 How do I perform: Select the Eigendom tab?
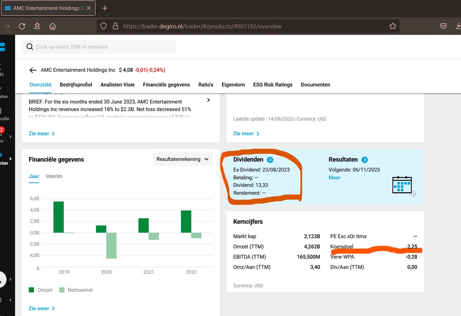[x=233, y=85]
